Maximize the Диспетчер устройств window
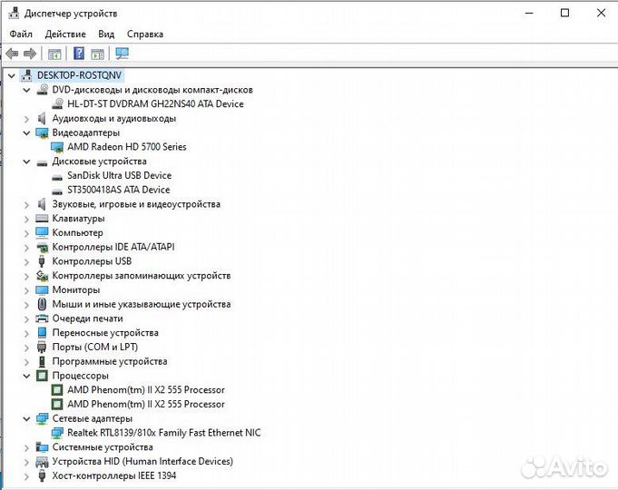This screenshot has height=490, width=618. point(564,13)
